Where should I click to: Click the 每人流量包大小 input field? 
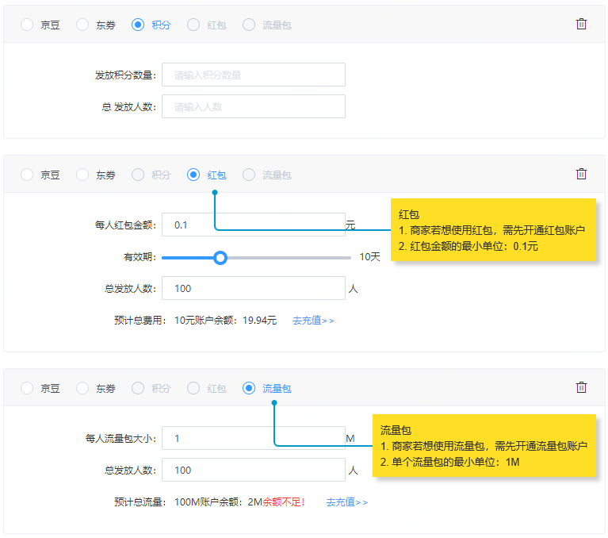click(253, 438)
